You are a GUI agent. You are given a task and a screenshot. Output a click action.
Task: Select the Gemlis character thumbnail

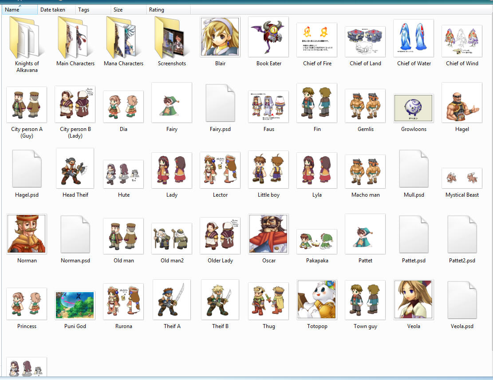point(365,106)
